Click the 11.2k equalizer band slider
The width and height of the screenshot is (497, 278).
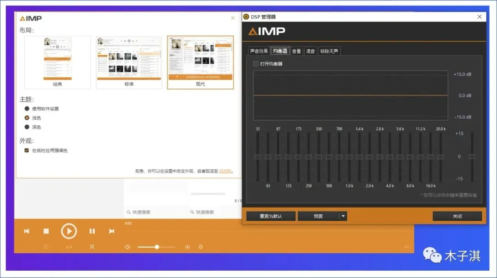tap(420, 157)
